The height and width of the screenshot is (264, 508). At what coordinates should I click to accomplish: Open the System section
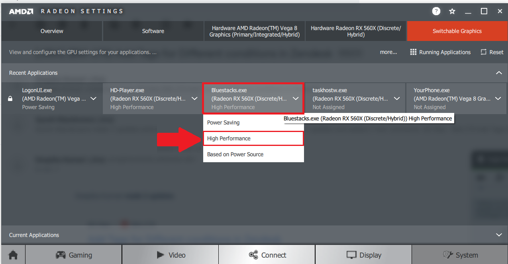point(460,255)
